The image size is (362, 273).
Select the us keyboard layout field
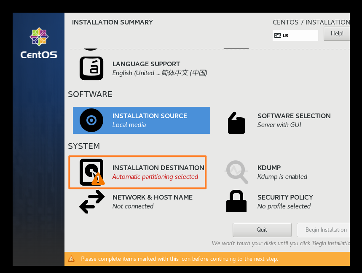click(295, 35)
